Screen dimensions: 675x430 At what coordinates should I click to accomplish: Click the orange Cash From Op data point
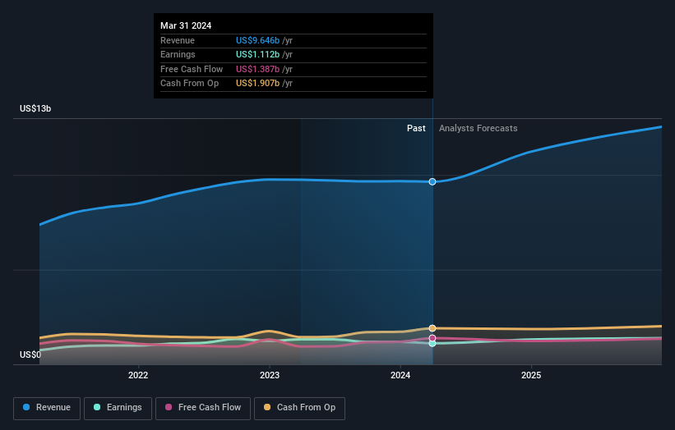(432, 328)
